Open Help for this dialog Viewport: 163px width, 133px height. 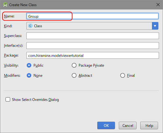[149, 125]
